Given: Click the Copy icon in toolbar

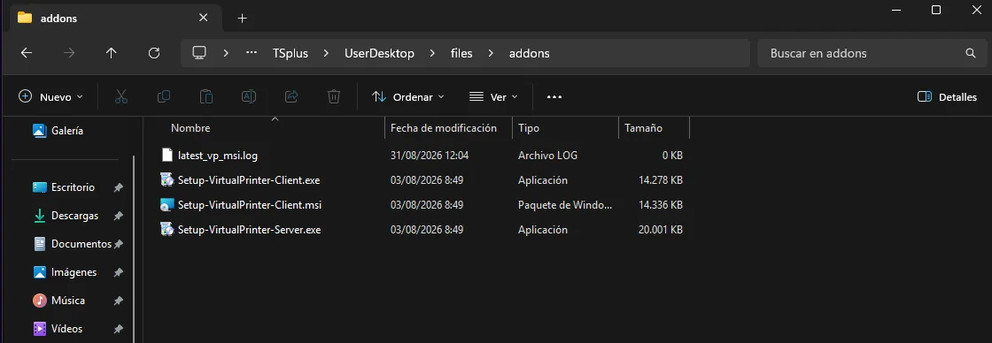Looking at the screenshot, I should tap(163, 96).
